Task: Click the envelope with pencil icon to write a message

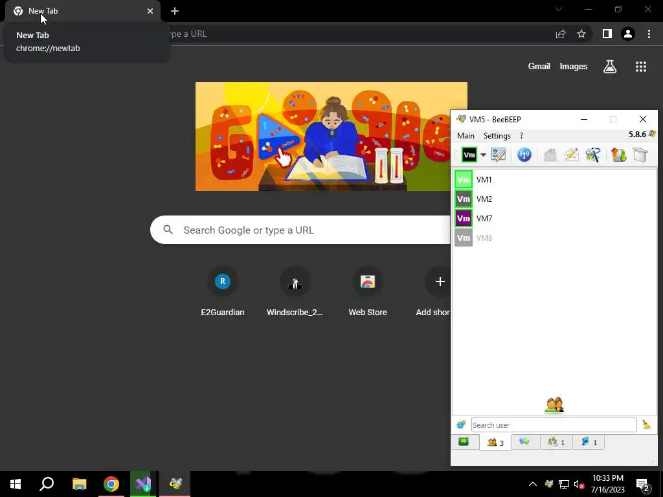Action: click(571, 155)
